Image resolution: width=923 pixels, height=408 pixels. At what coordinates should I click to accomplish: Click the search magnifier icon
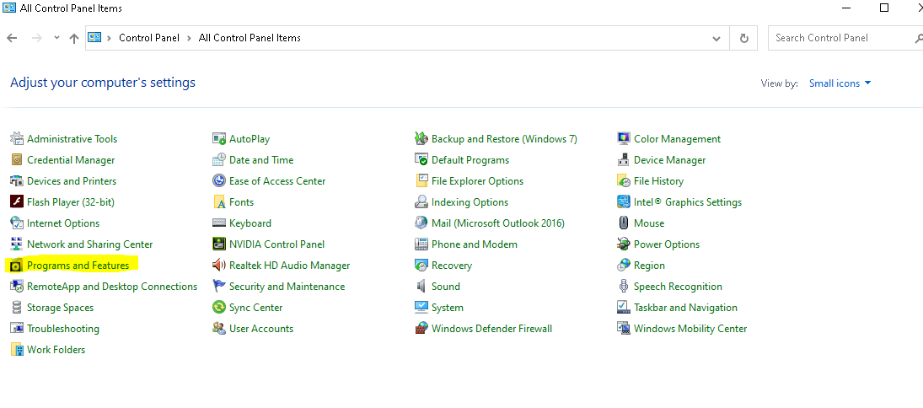pyautogui.click(x=918, y=38)
